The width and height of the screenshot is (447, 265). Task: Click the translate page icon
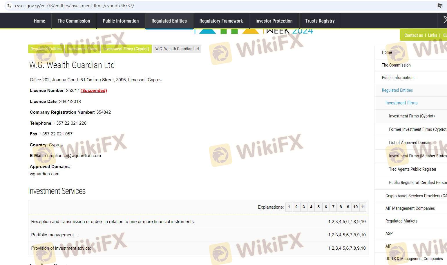click(440, 6)
